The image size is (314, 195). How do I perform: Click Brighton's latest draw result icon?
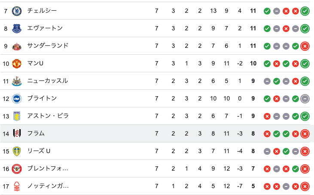tap(305, 98)
